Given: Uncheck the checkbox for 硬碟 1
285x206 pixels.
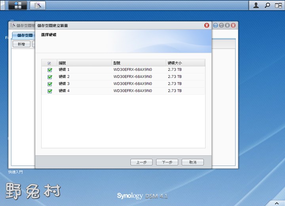Looking at the screenshot, I should 49,70.
